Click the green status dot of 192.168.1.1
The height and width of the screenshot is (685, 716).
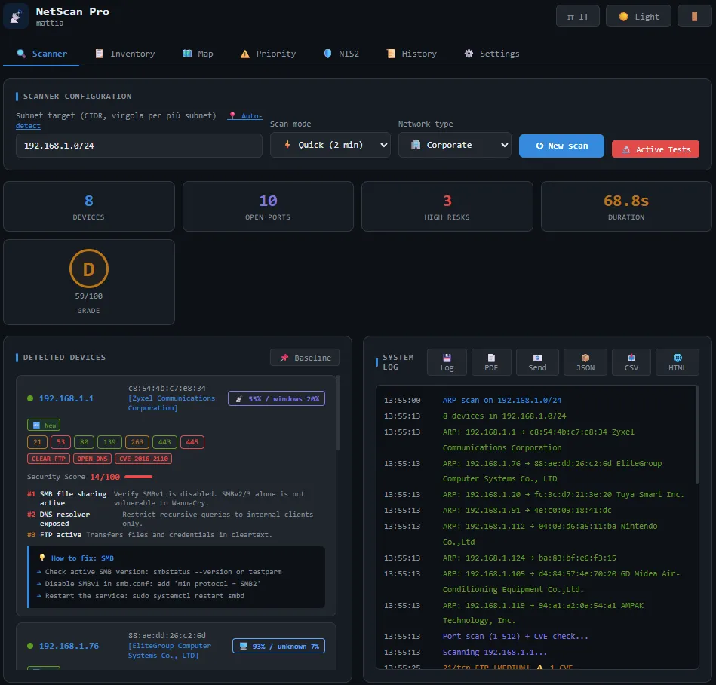(x=30, y=398)
